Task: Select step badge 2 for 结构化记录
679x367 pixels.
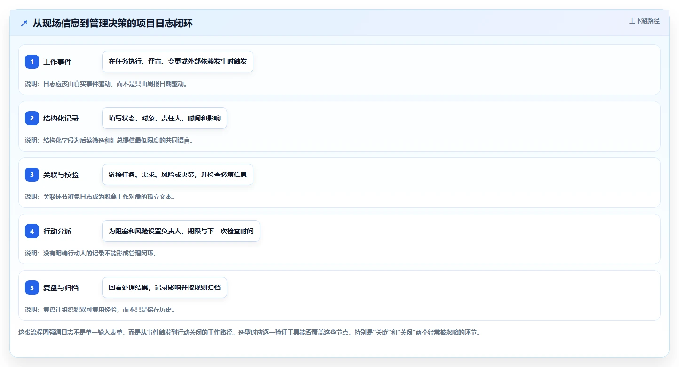Action: coord(32,118)
